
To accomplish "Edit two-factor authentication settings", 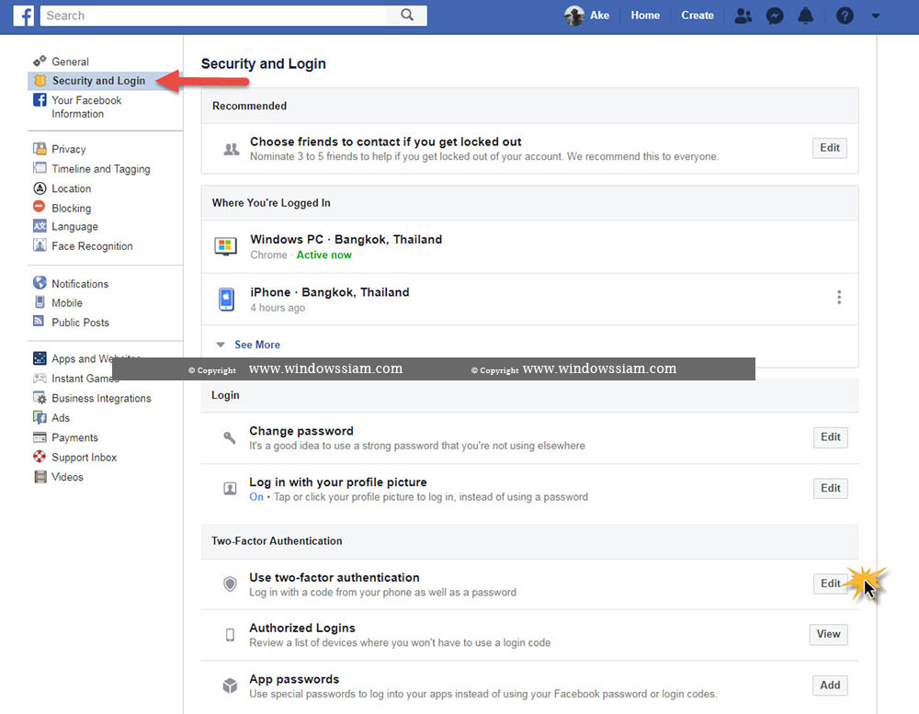I will click(829, 583).
